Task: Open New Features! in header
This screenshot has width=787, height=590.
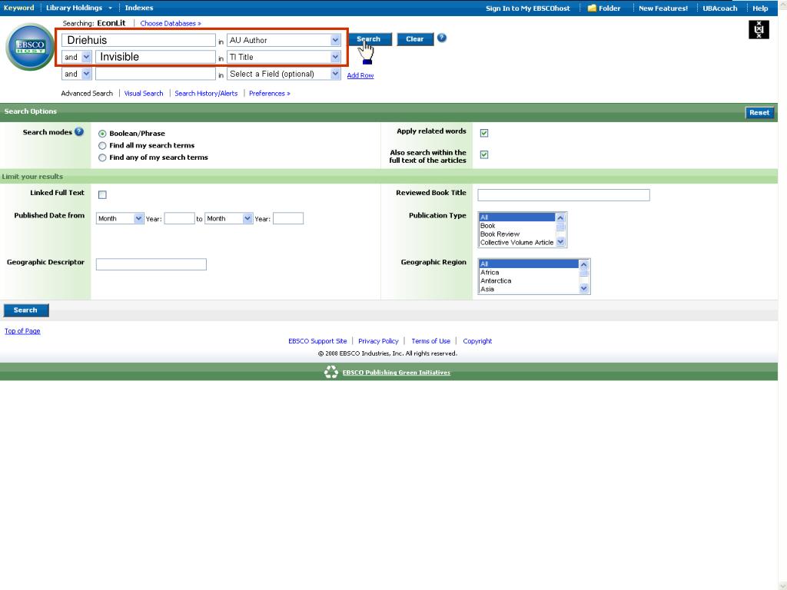Action: 663,8
